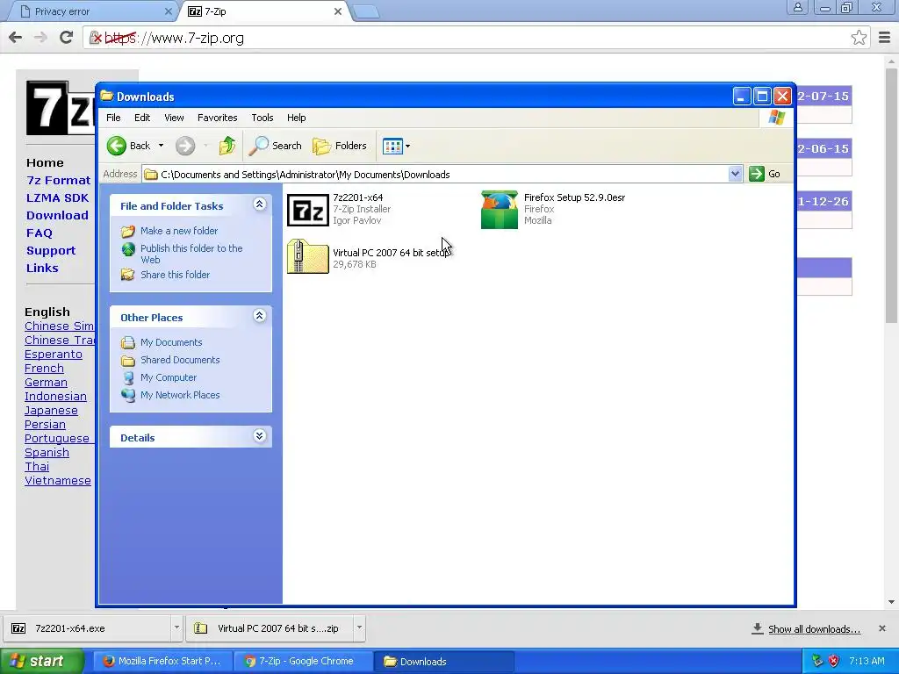Collapse File and Folder Tasks panel
The image size is (899, 674).
[x=259, y=204]
